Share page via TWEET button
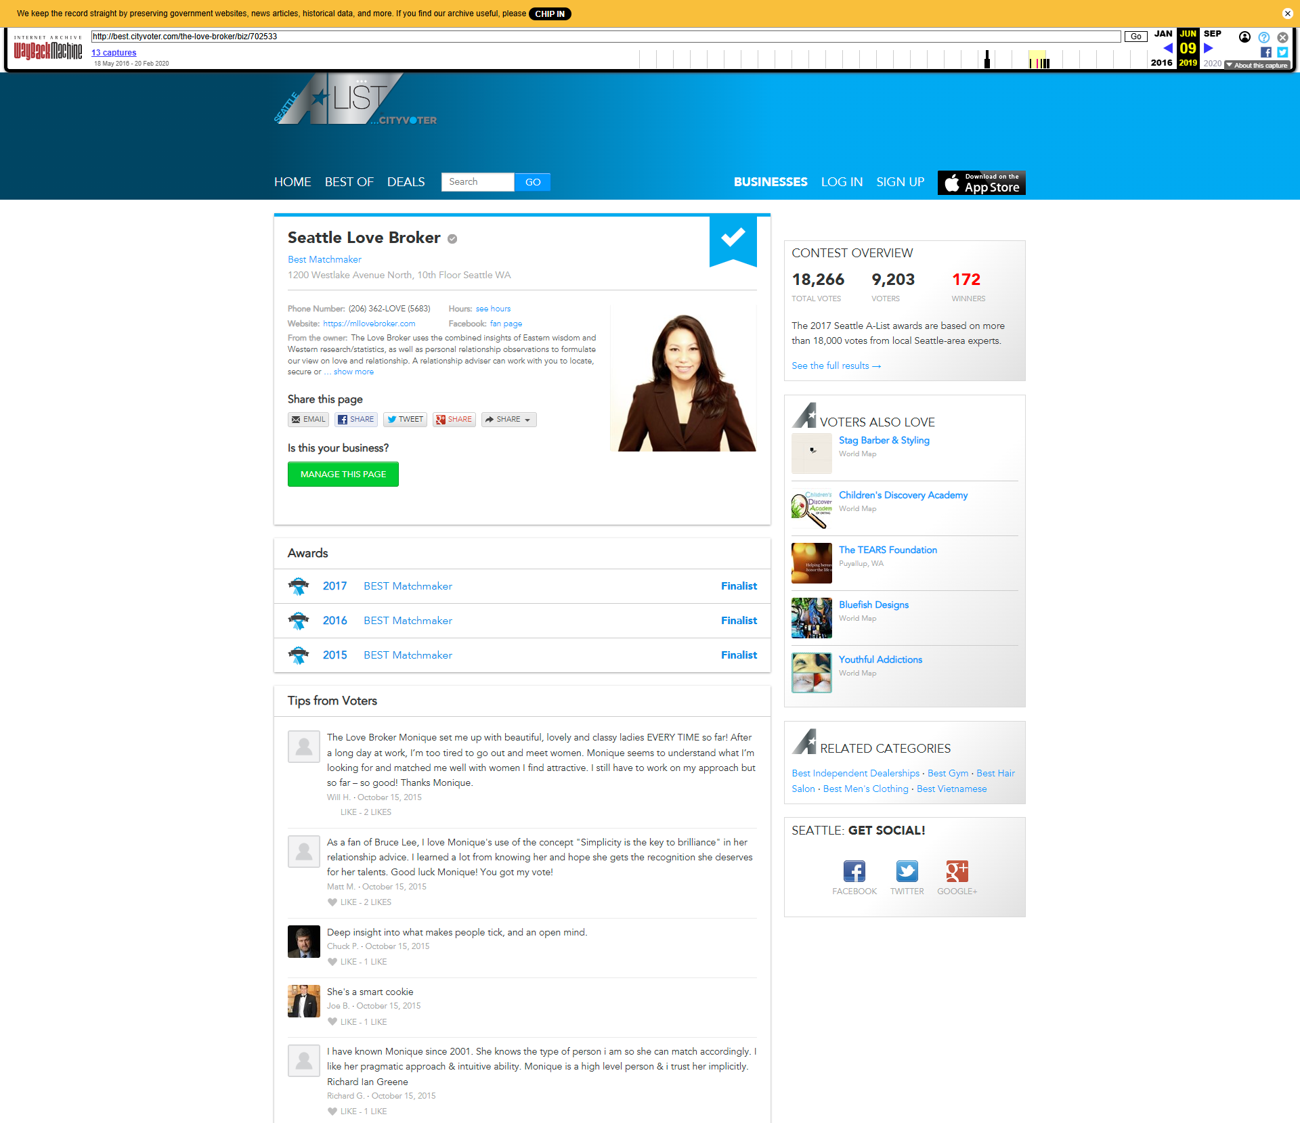 [405, 420]
